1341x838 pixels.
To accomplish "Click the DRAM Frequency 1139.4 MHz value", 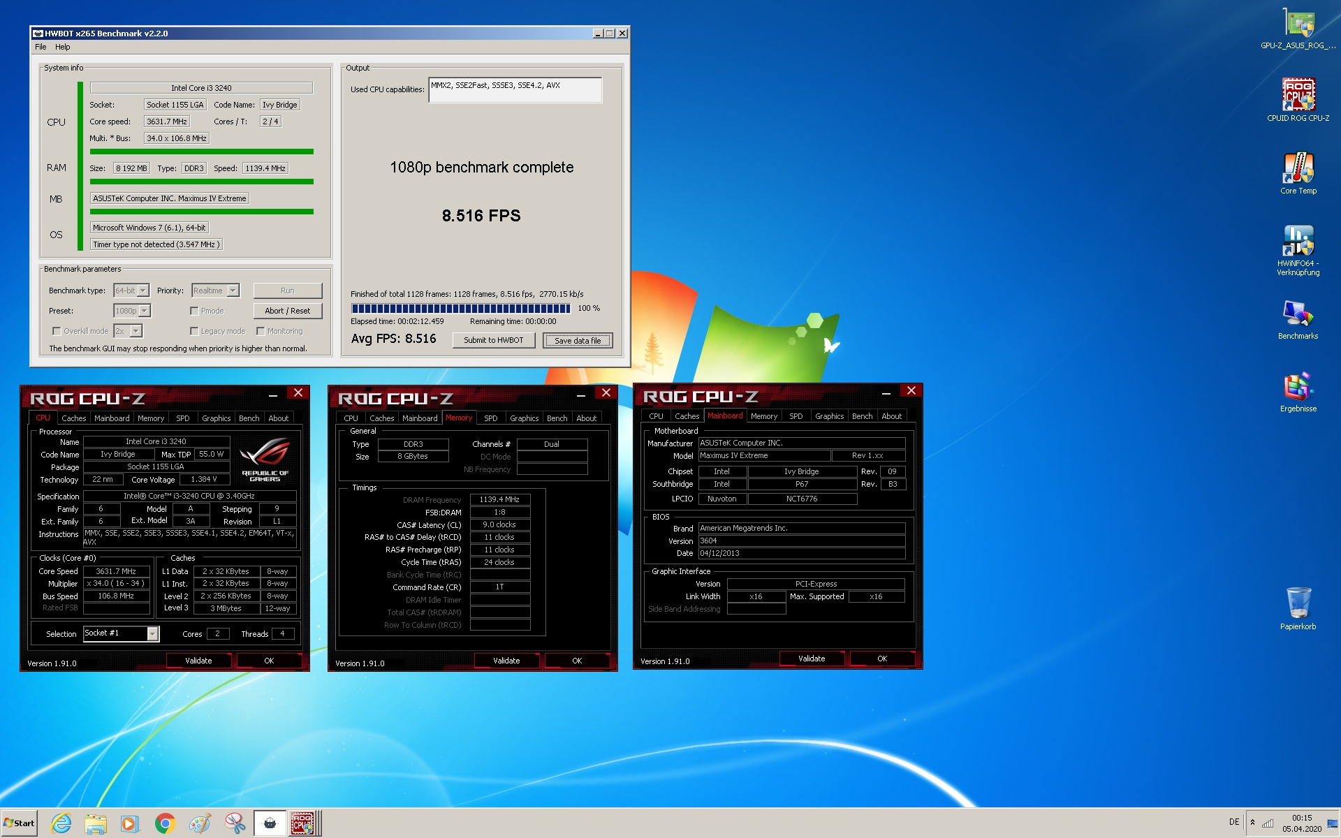I will pyautogui.click(x=500, y=499).
